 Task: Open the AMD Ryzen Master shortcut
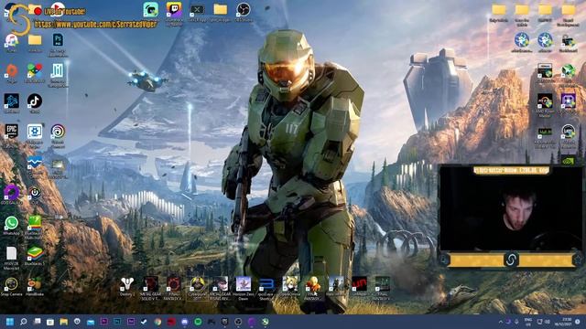(545, 101)
